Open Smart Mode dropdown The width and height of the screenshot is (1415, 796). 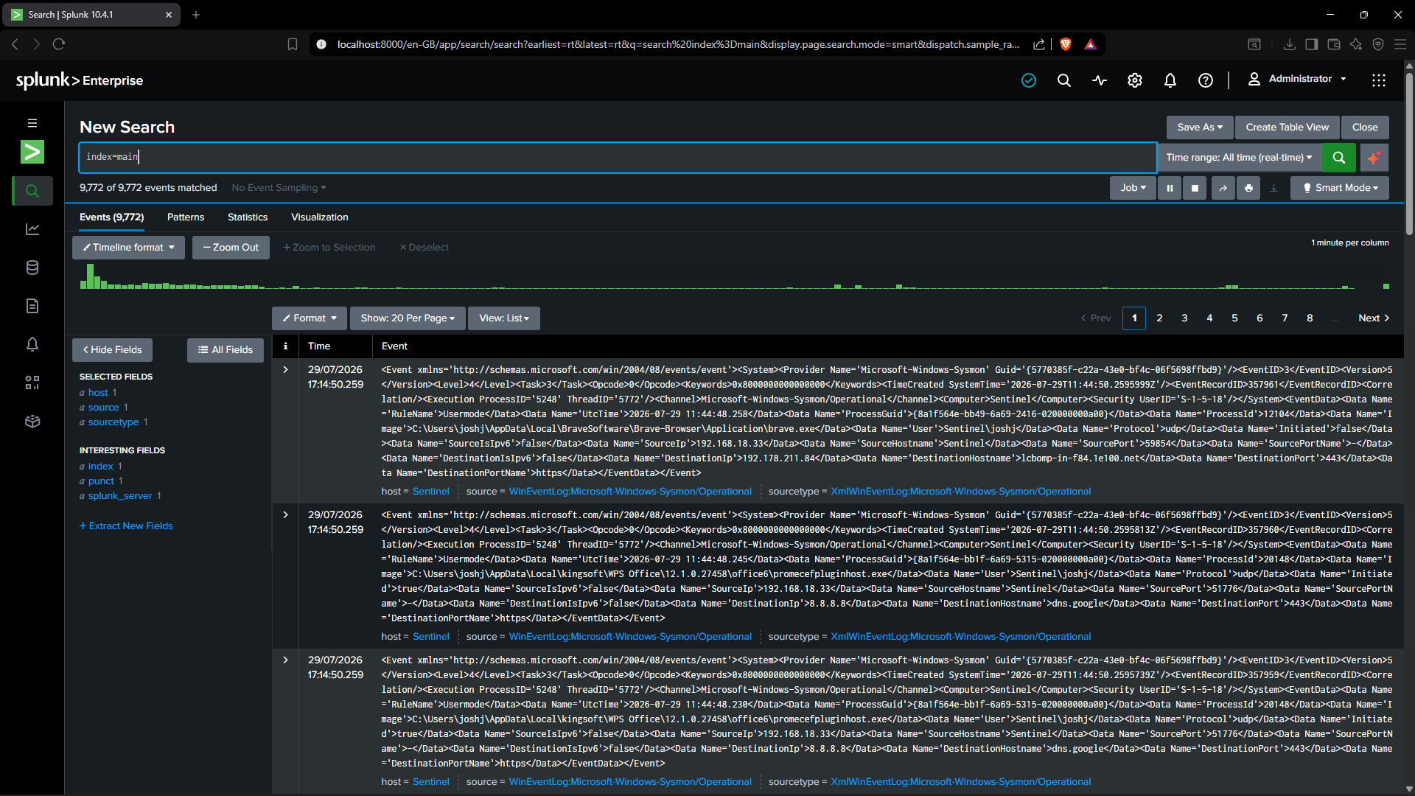tap(1340, 188)
